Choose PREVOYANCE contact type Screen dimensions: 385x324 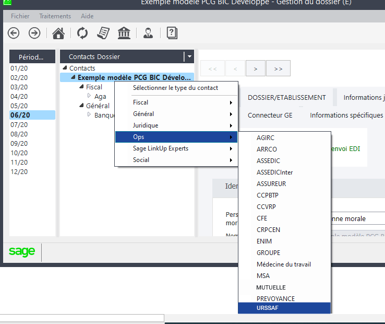tap(284, 298)
